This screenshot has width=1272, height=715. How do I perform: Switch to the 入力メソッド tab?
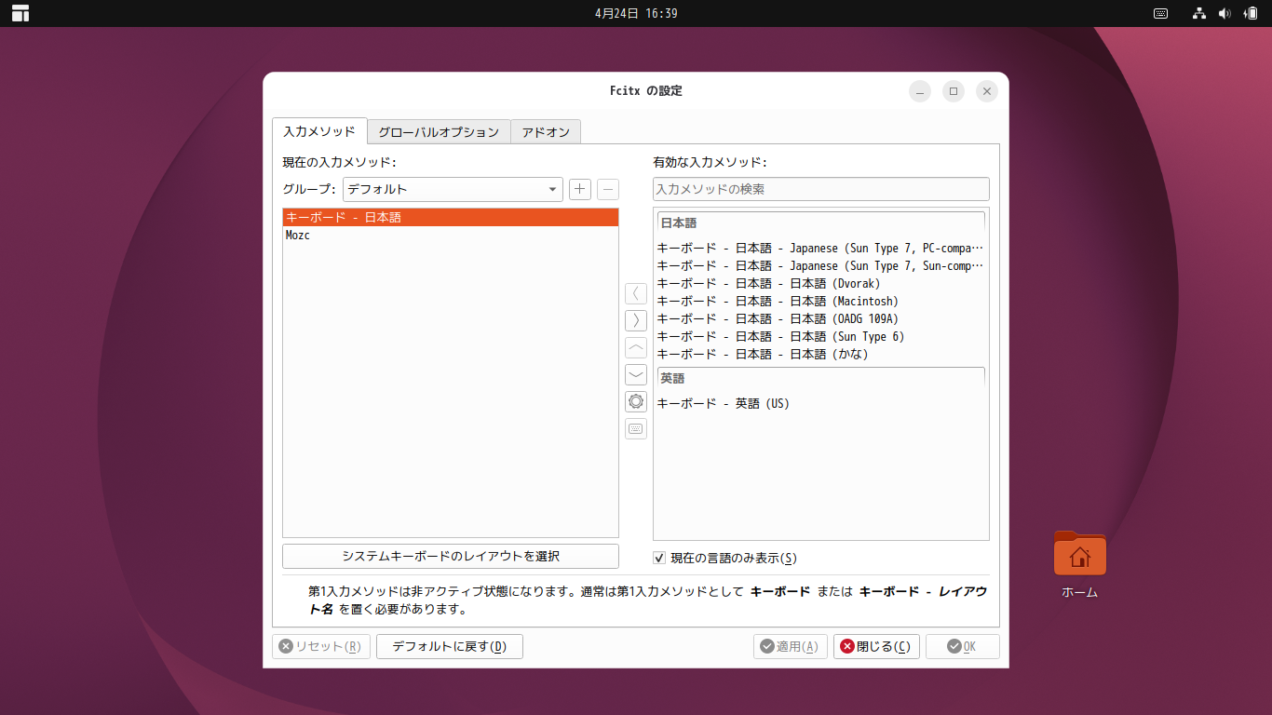pos(319,131)
